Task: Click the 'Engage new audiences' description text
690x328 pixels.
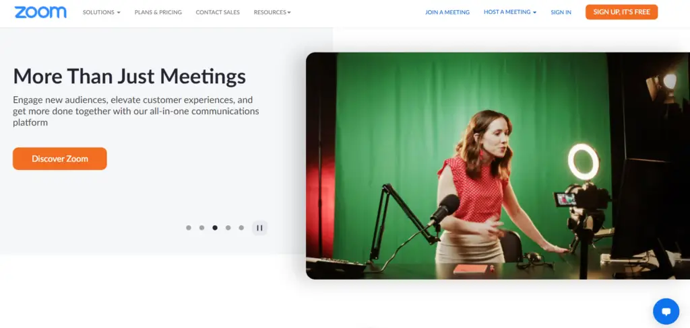Action: (x=135, y=111)
